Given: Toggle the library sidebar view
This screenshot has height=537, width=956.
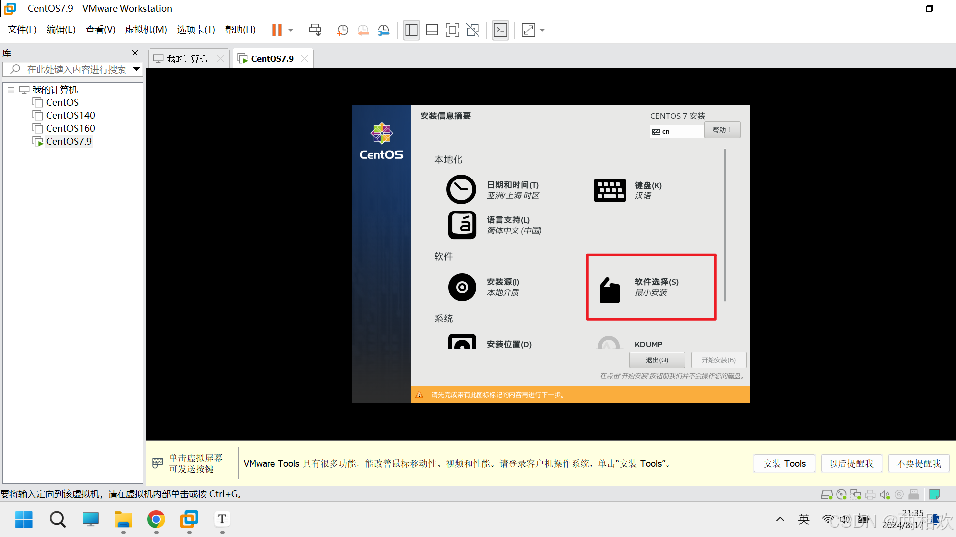Looking at the screenshot, I should 411,30.
